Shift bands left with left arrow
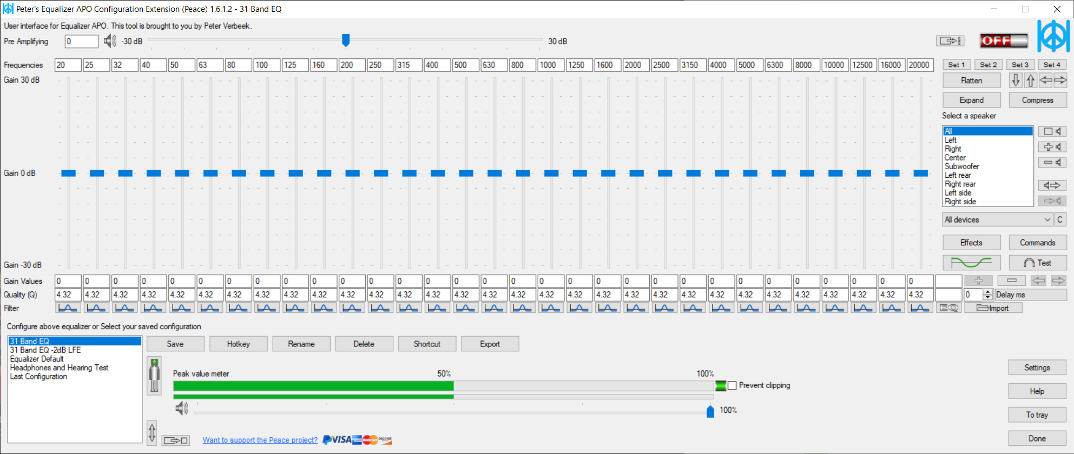The image size is (1074, 454). [x=1045, y=81]
